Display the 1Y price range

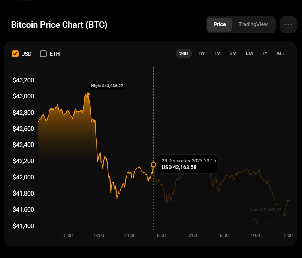[x=265, y=53]
